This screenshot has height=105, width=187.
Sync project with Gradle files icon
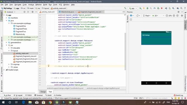tap(166, 8)
